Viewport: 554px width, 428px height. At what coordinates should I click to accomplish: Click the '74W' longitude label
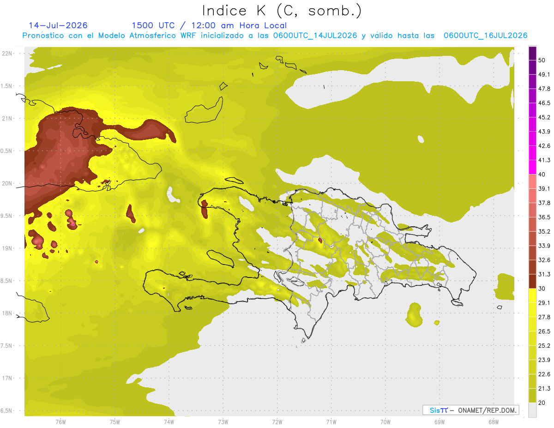169,422
